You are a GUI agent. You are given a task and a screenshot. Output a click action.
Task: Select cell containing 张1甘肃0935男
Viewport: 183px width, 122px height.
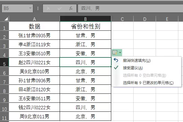coord(34,35)
